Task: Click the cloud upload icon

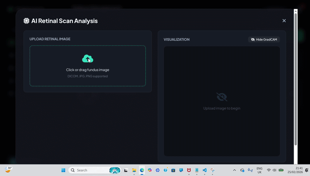Action: click(88, 58)
